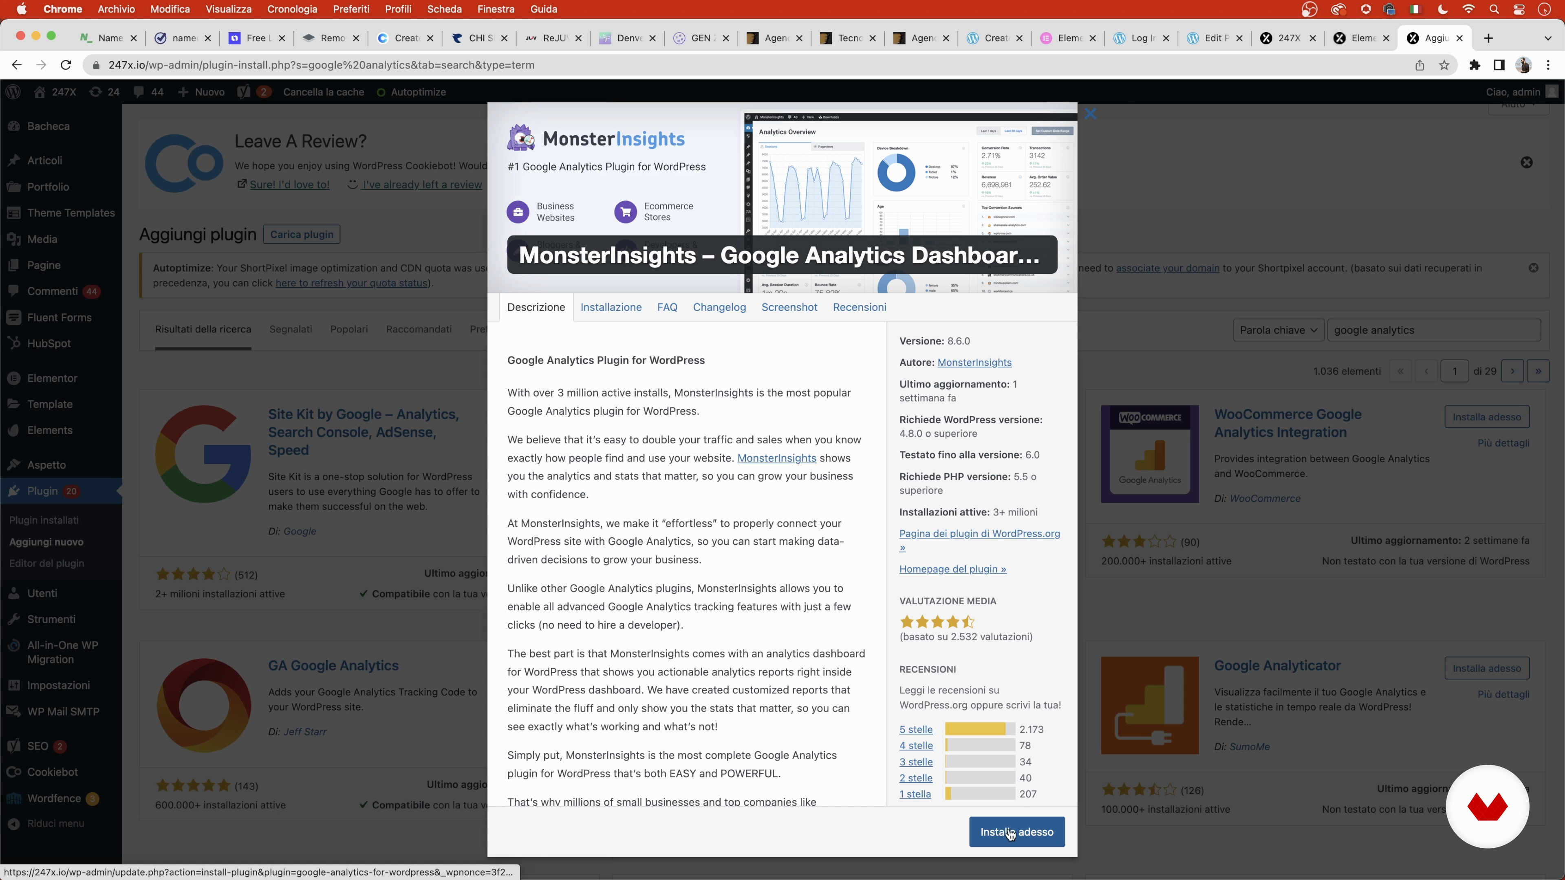The width and height of the screenshot is (1565, 880).
Task: Open the FAQ tab
Action: point(667,307)
